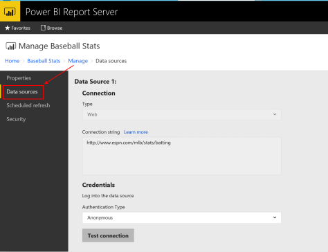Viewport: 328px width, 252px height.
Task: Open the Browse menu item
Action: coord(52,28)
